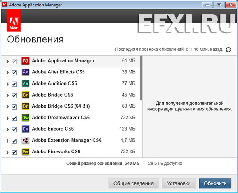Expand the Adobe After Effects CS6 row
Screen dimensions: 238x193
8,73
